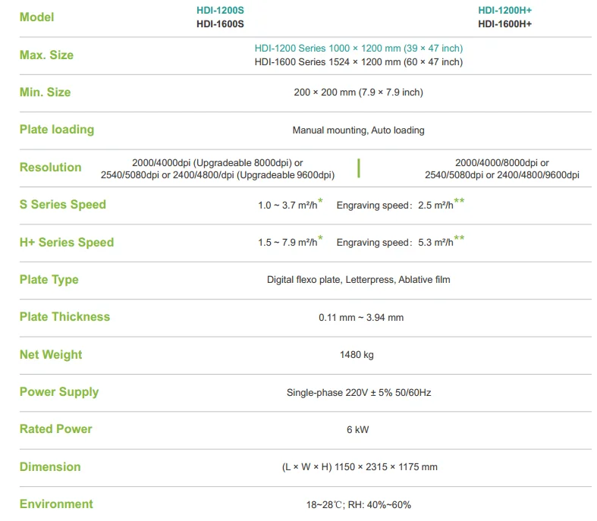This screenshot has width=597, height=521.
Task: Click the Plate Type row label
Action: (x=49, y=280)
